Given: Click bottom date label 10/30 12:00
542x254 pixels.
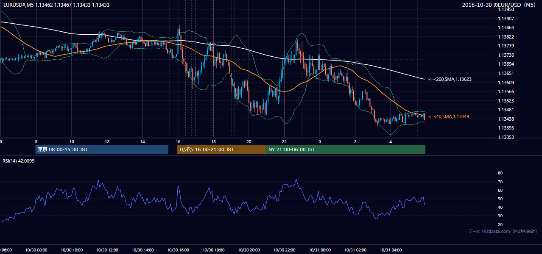Looking at the screenshot, I should pos(107,250).
